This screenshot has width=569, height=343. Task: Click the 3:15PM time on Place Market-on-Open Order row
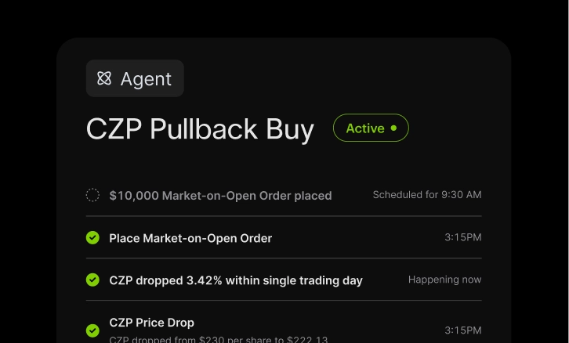tap(462, 237)
